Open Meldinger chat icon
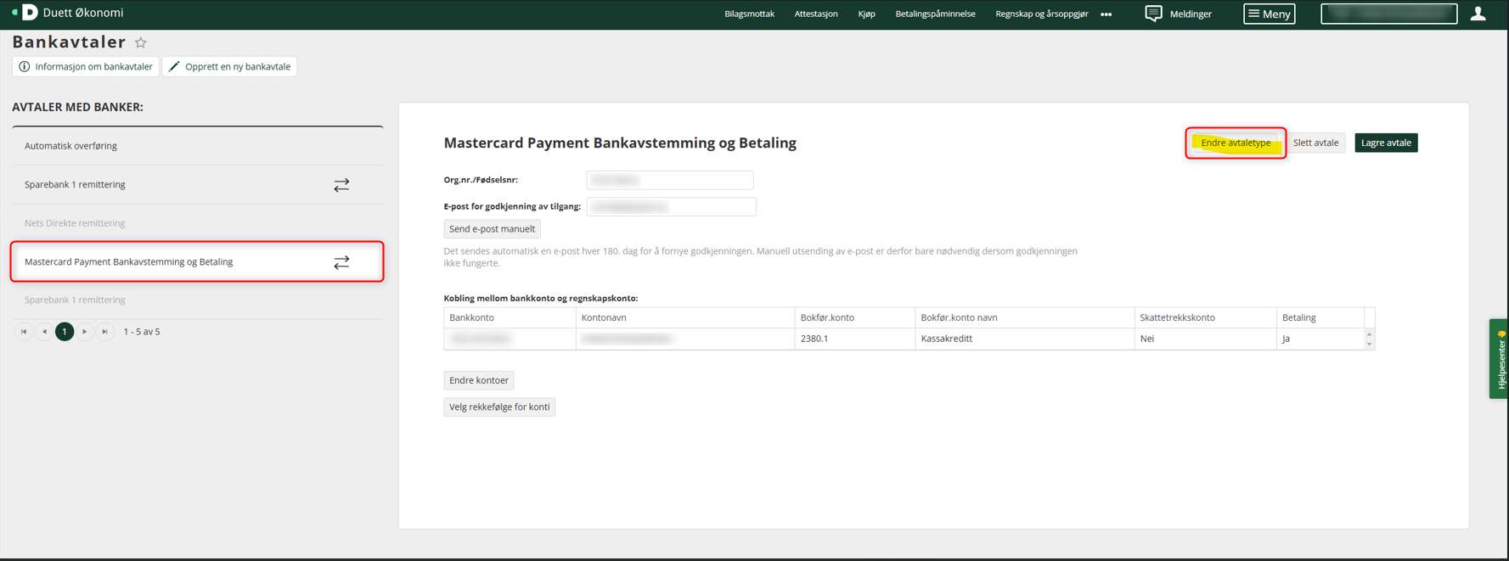Viewport: 1509px width, 561px height. click(1153, 14)
